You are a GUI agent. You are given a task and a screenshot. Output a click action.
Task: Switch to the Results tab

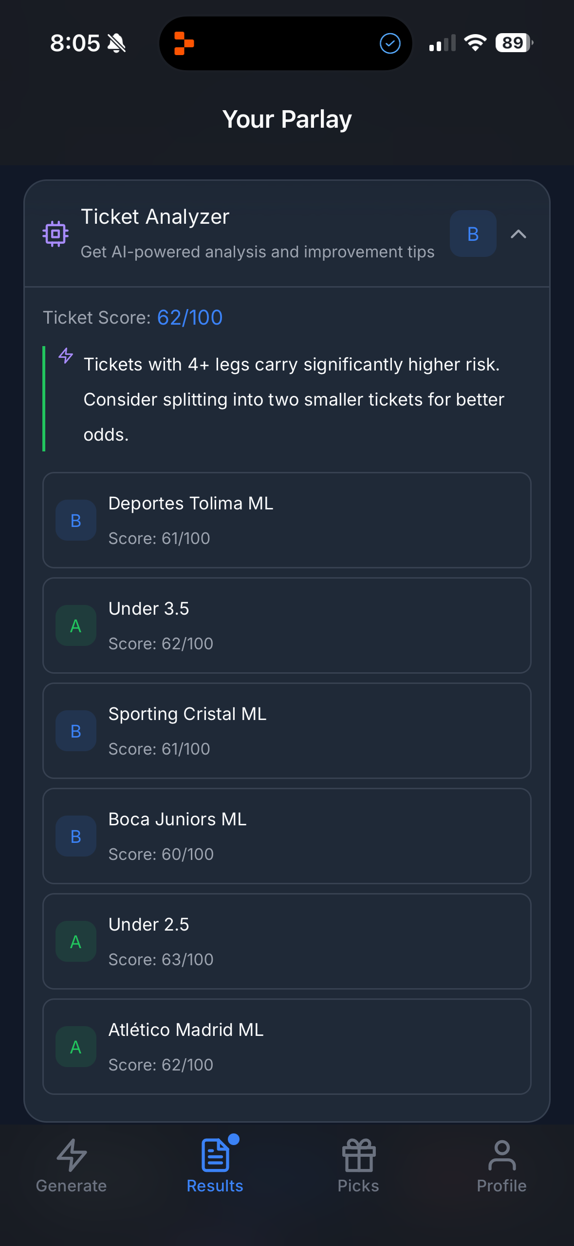(215, 1170)
